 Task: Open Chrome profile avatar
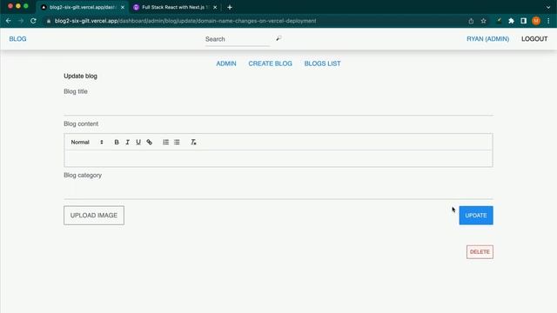536,21
